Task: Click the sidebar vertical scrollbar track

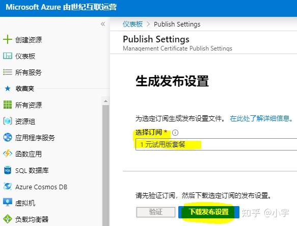Action: tap(105, 165)
